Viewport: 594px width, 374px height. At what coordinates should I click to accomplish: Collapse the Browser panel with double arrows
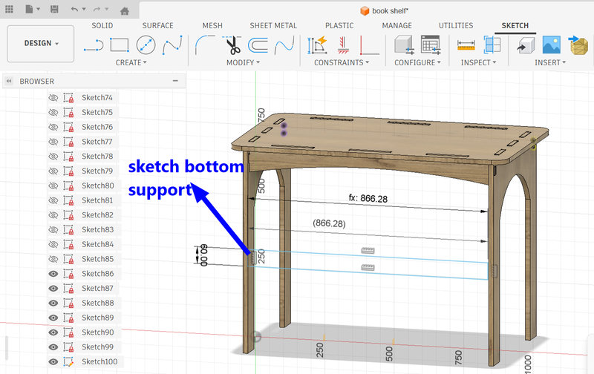pos(9,81)
